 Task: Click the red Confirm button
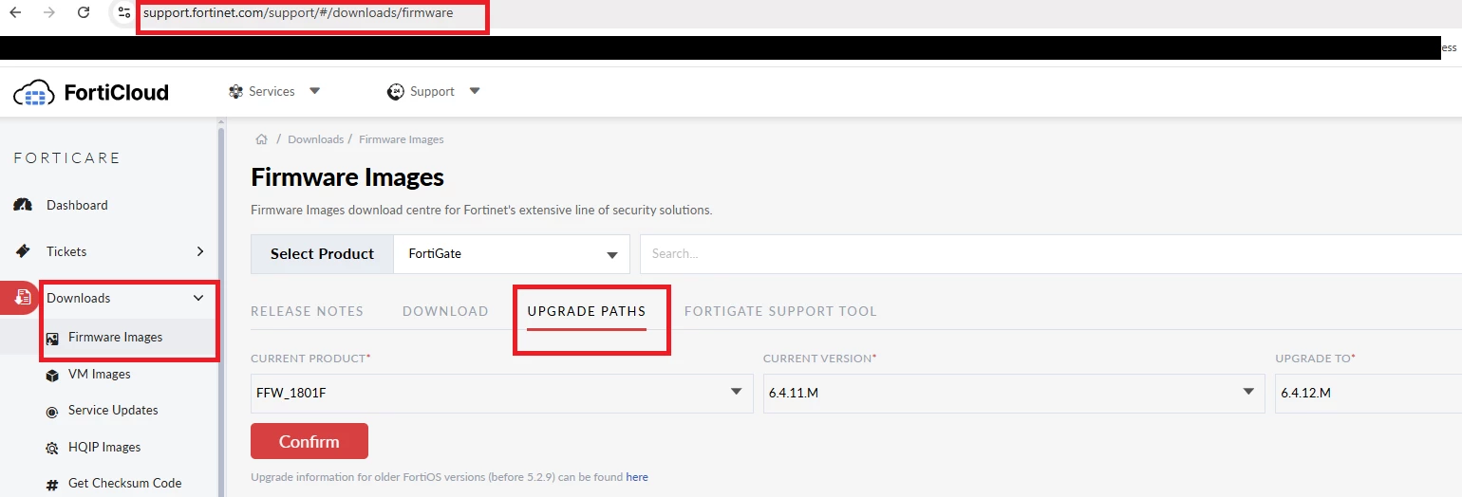point(309,441)
